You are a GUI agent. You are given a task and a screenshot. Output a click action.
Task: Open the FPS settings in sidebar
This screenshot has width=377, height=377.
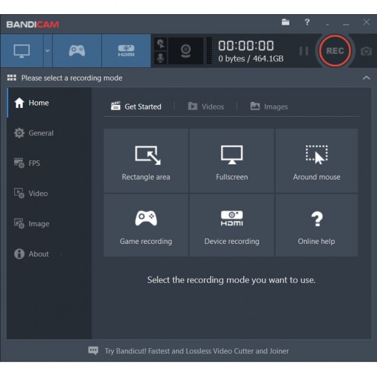click(x=49, y=163)
